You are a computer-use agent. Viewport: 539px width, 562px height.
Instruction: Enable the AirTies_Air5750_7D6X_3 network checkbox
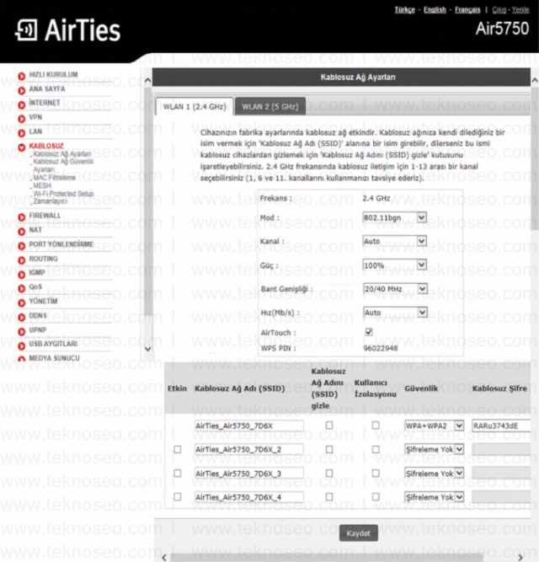pyautogui.click(x=177, y=474)
